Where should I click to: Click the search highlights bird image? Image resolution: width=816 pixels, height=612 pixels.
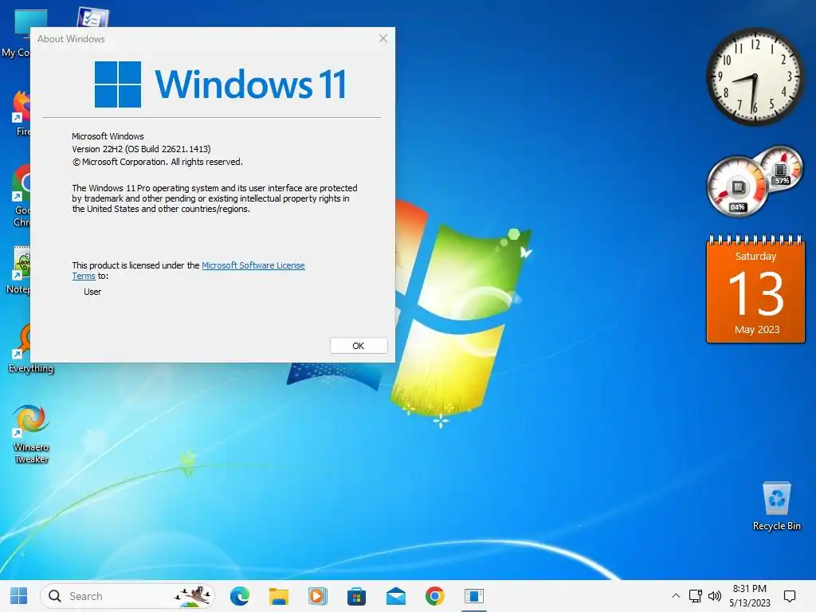193,596
